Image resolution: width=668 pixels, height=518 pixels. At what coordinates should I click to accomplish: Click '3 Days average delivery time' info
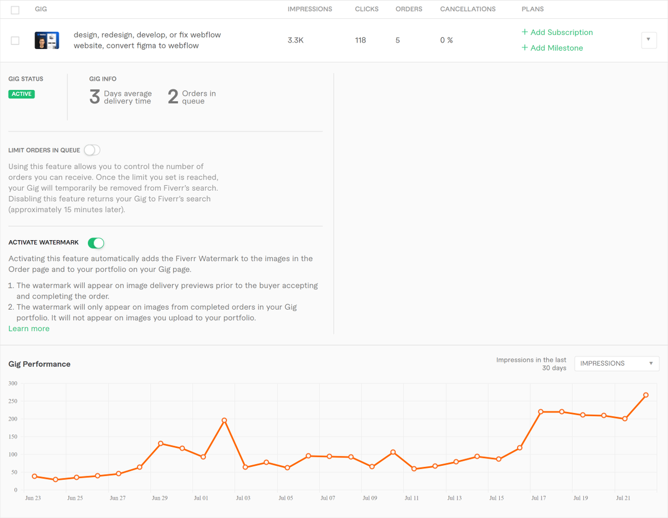(120, 97)
